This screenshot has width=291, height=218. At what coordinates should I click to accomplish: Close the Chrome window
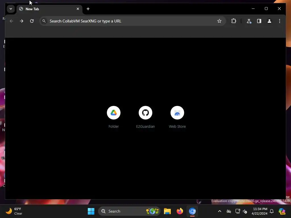279,9
